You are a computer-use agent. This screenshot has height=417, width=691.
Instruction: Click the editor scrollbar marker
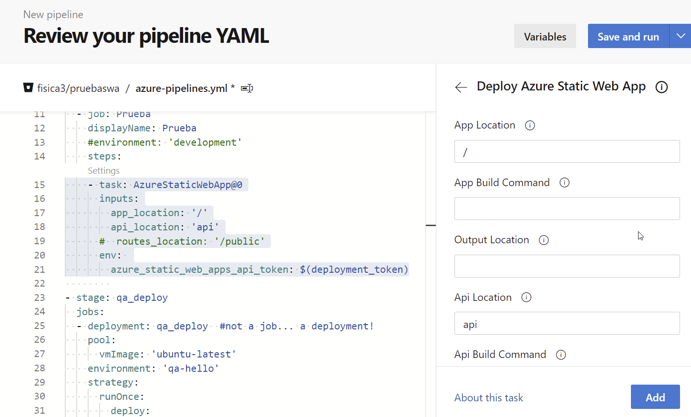(431, 225)
